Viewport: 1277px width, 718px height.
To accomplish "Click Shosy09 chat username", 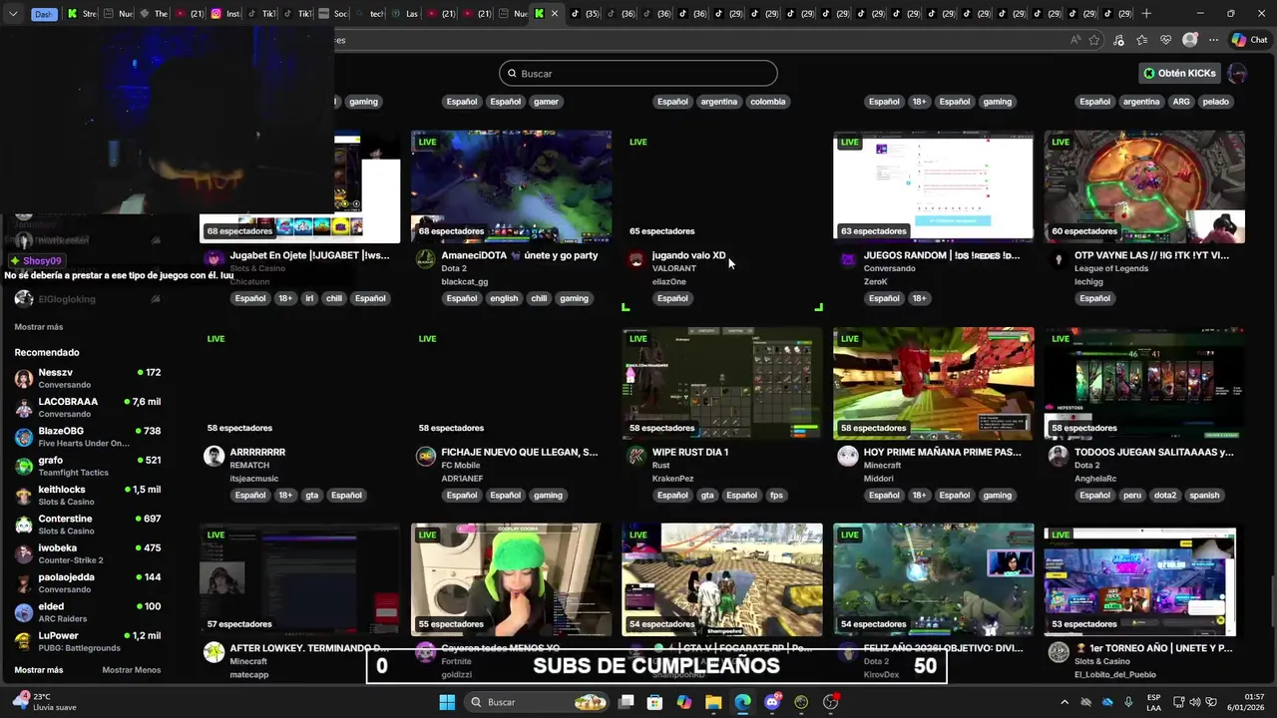I will point(42,261).
